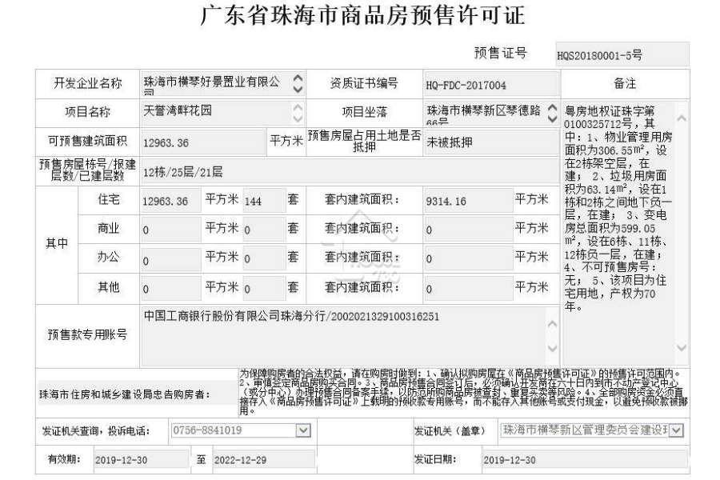
Task: Click the issue date field beside 发证日期
Action: [x=585, y=459]
